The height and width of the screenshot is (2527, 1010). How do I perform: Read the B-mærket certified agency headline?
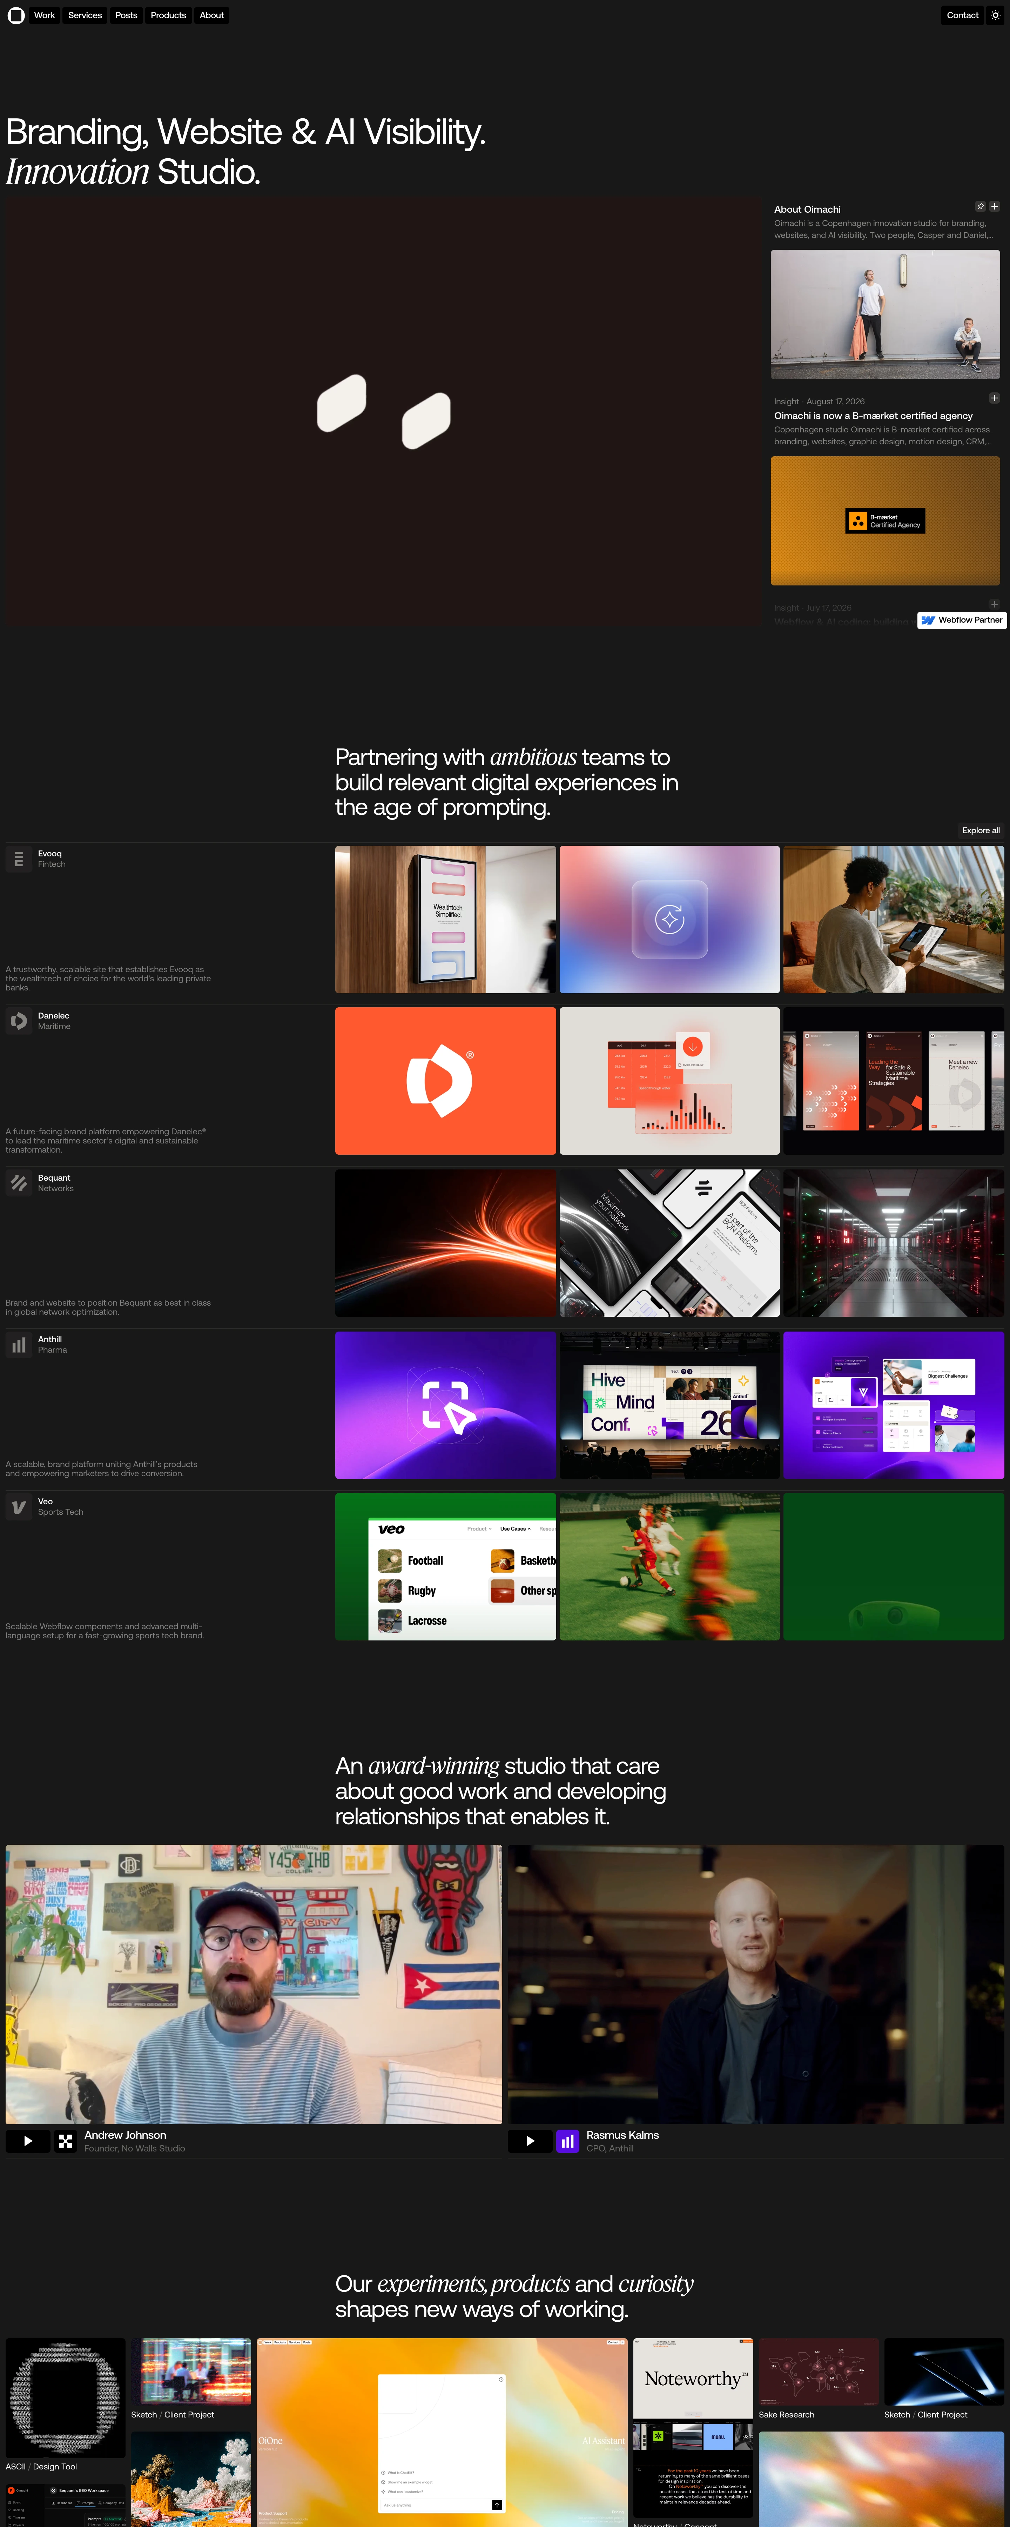click(x=873, y=416)
